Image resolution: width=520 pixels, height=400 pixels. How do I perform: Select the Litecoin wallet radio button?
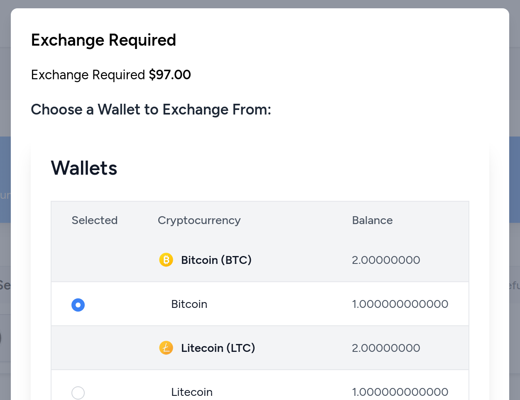[78, 393]
